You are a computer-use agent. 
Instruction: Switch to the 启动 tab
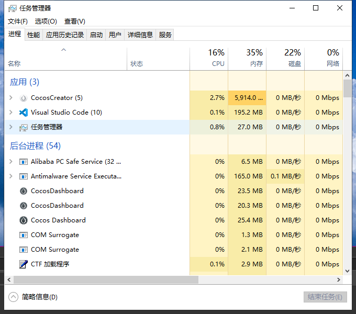[96, 35]
